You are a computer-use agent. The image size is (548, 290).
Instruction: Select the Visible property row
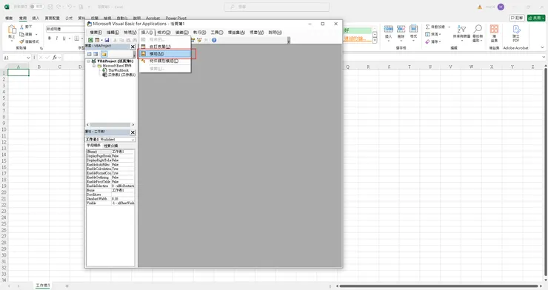click(110, 203)
